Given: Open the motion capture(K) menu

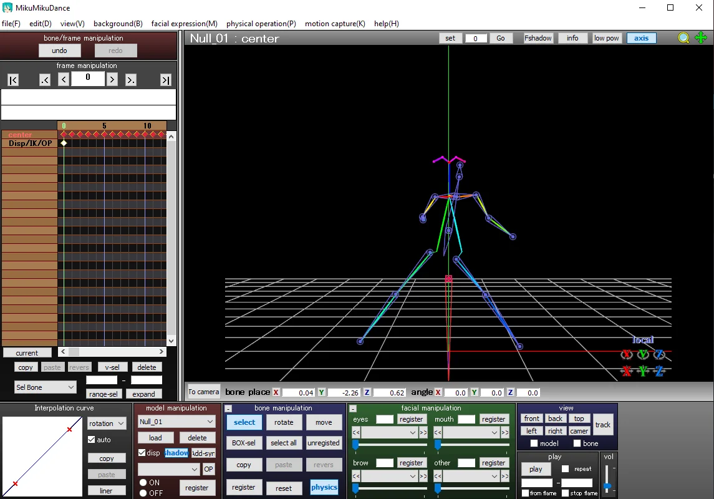Looking at the screenshot, I should coord(335,24).
